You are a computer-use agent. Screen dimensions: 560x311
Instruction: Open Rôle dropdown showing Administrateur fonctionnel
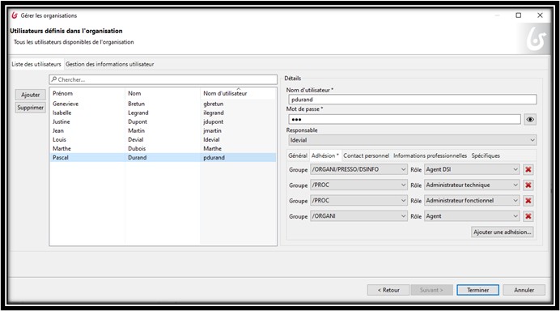point(472,201)
